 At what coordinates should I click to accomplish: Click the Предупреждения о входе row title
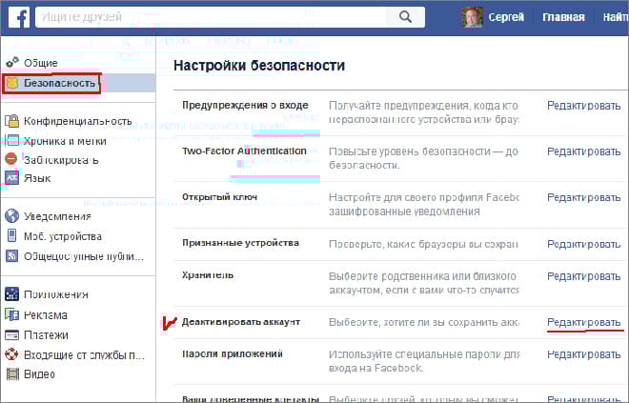coord(245,105)
